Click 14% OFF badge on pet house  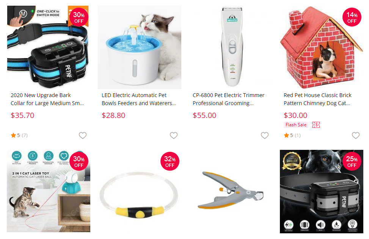352,17
